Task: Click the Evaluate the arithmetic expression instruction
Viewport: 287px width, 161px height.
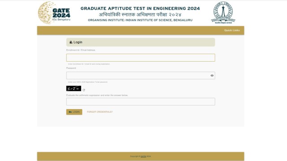Action: click(x=97, y=95)
